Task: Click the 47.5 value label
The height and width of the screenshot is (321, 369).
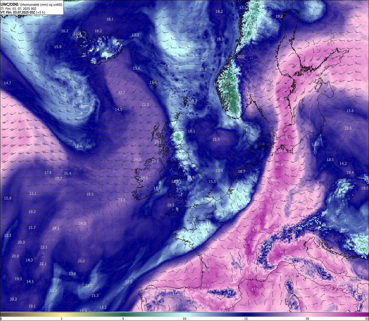Action: click(255, 289)
